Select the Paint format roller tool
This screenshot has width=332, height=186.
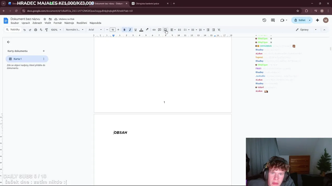tap(46, 30)
